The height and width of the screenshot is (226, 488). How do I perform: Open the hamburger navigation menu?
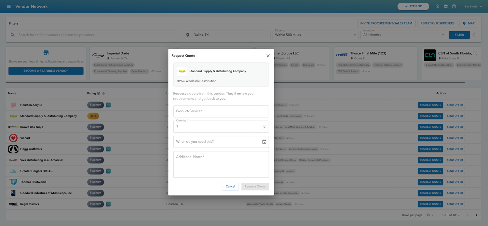(8, 6)
